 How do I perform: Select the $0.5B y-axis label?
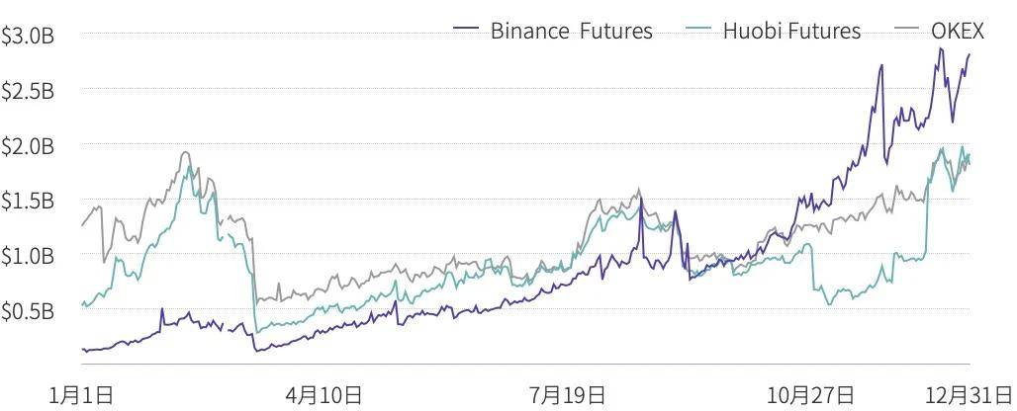[28, 312]
